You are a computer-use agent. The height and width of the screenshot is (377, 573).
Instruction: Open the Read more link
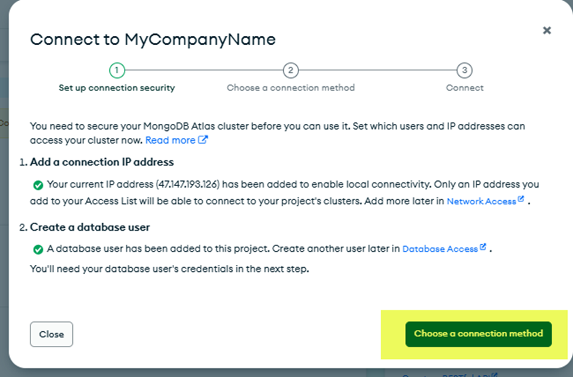(x=170, y=140)
